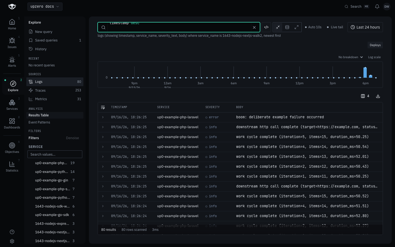Expand the duration_ms=51.51 log row

(x=103, y=206)
